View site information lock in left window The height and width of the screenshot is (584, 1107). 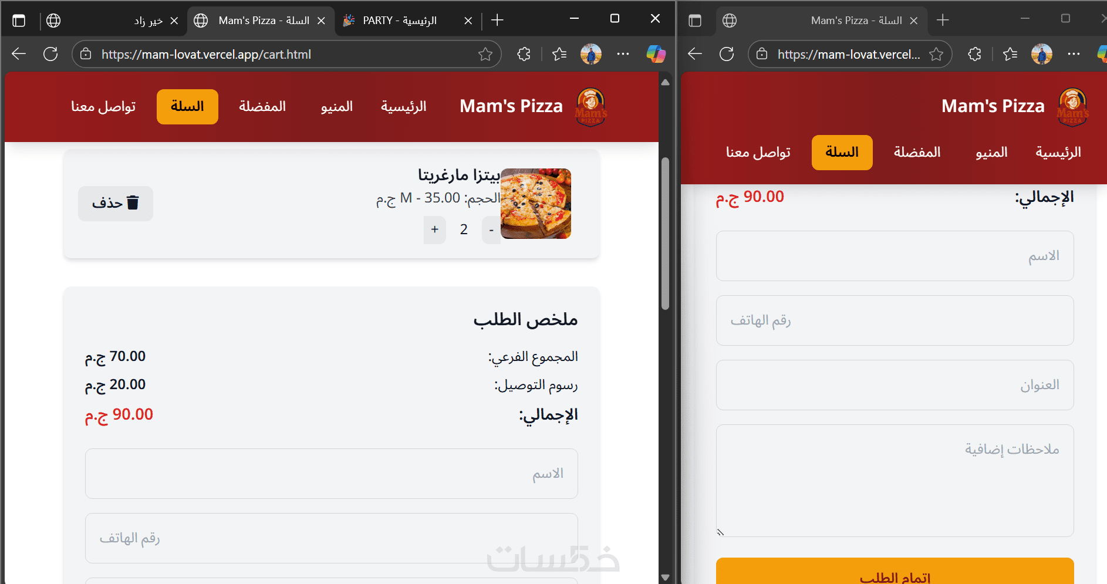point(86,54)
